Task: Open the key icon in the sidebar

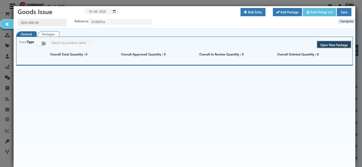Action: coord(7,141)
